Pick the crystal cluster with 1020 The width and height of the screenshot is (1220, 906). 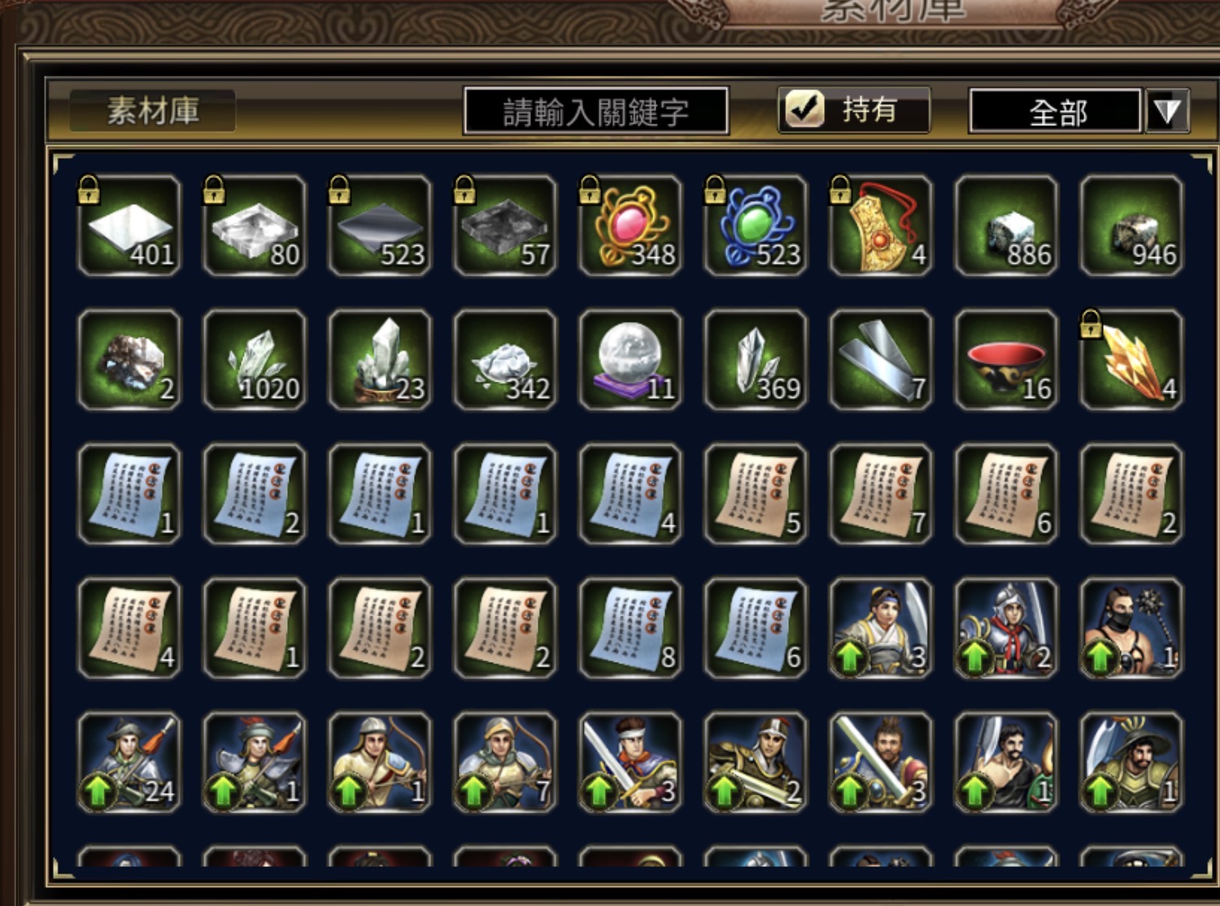[255, 359]
